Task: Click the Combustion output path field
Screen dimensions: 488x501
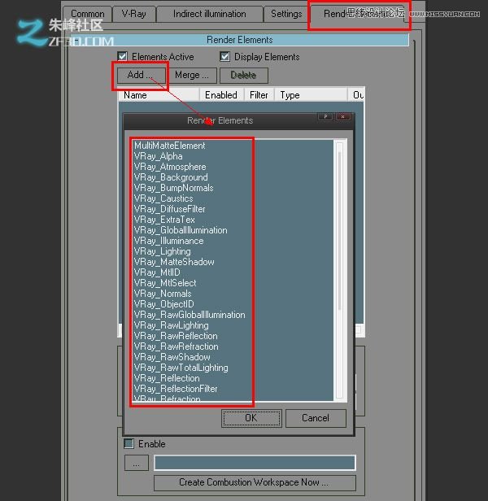Action: 255,463
